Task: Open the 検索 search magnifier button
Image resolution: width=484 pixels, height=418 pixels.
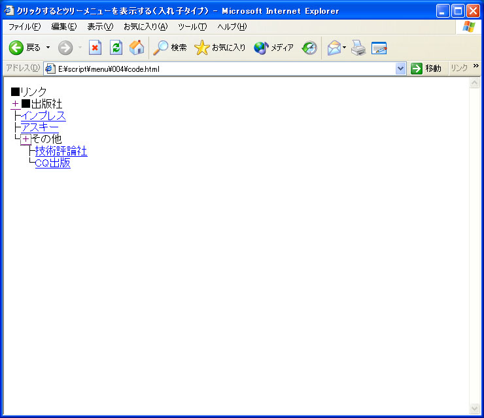Action: click(x=170, y=48)
